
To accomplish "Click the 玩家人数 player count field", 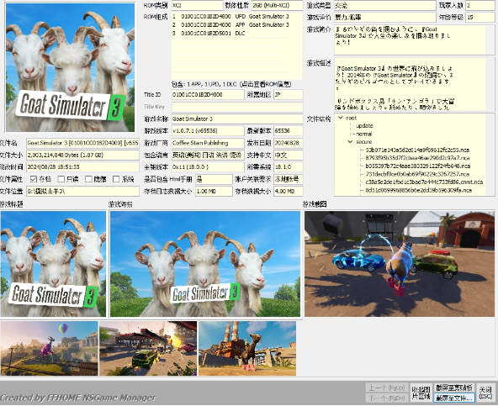I will (x=480, y=5).
